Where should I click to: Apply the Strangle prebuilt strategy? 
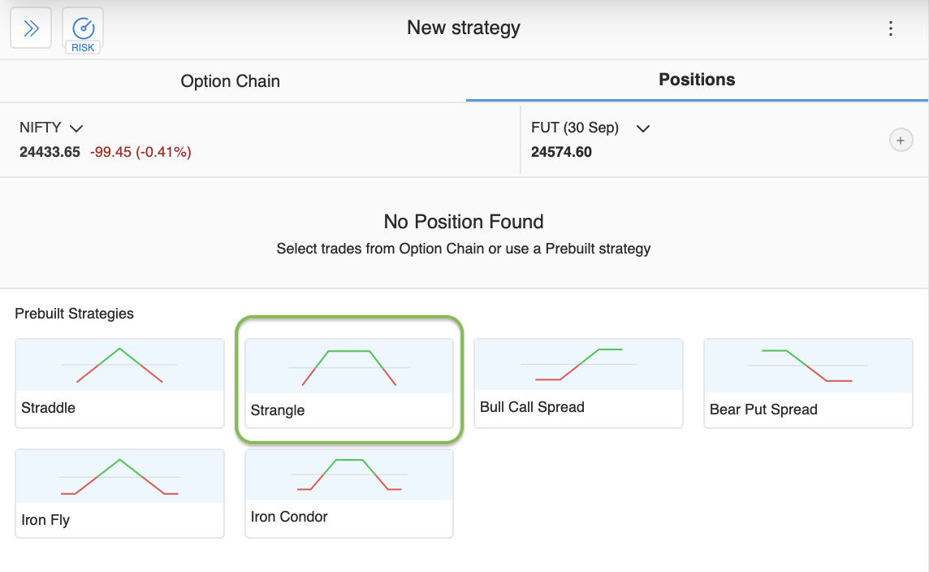(348, 382)
